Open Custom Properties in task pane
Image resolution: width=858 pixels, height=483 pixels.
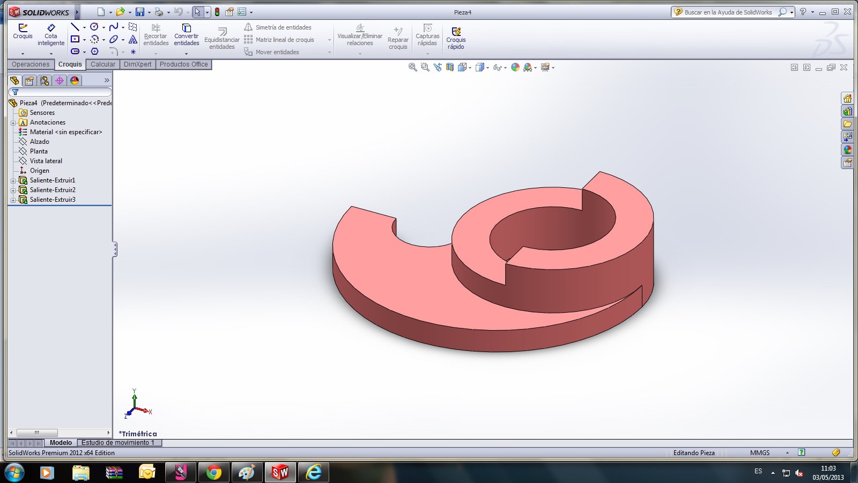pyautogui.click(x=847, y=163)
